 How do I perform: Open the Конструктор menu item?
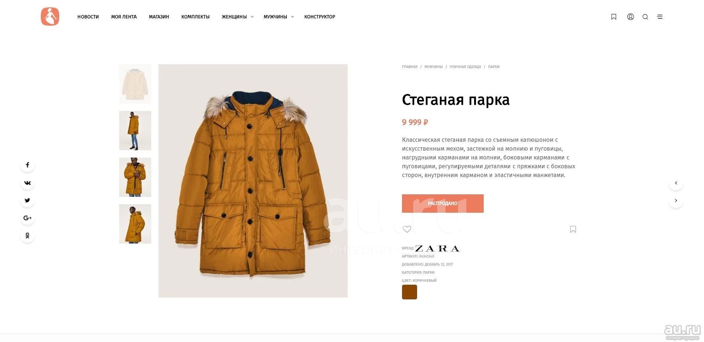click(320, 17)
